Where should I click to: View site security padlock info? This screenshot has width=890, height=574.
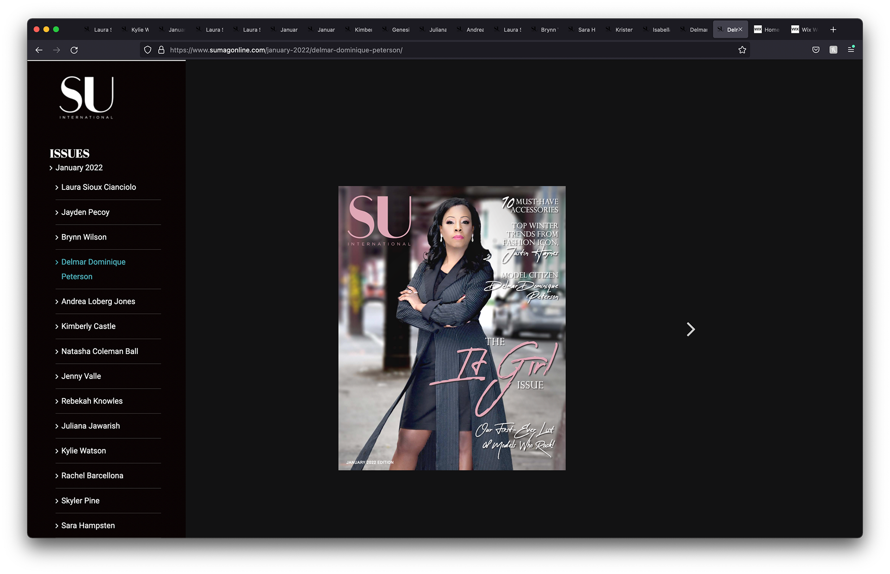click(x=161, y=50)
